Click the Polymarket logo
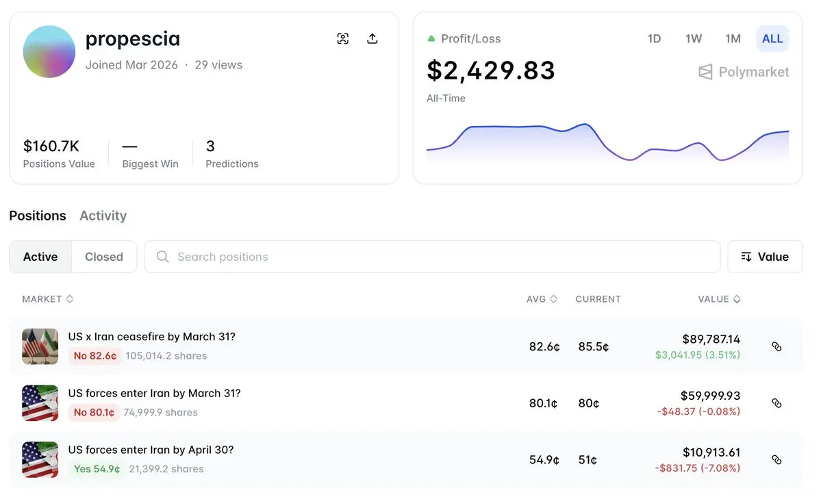Screen dimensions: 821x497 coord(744,72)
